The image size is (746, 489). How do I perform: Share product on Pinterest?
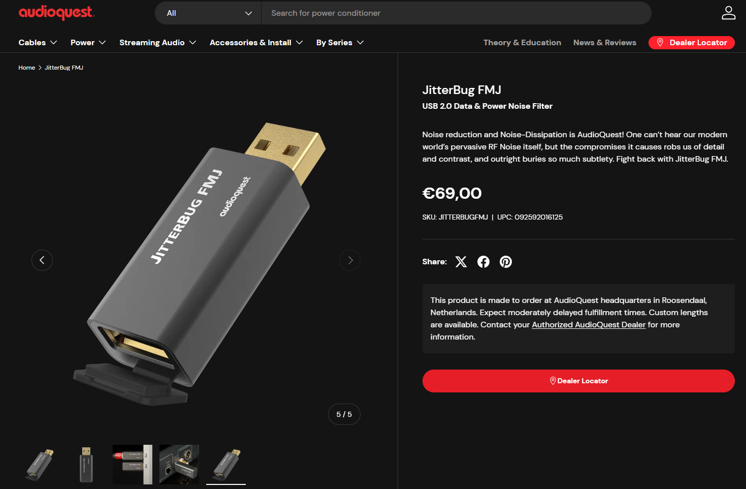[x=505, y=262]
